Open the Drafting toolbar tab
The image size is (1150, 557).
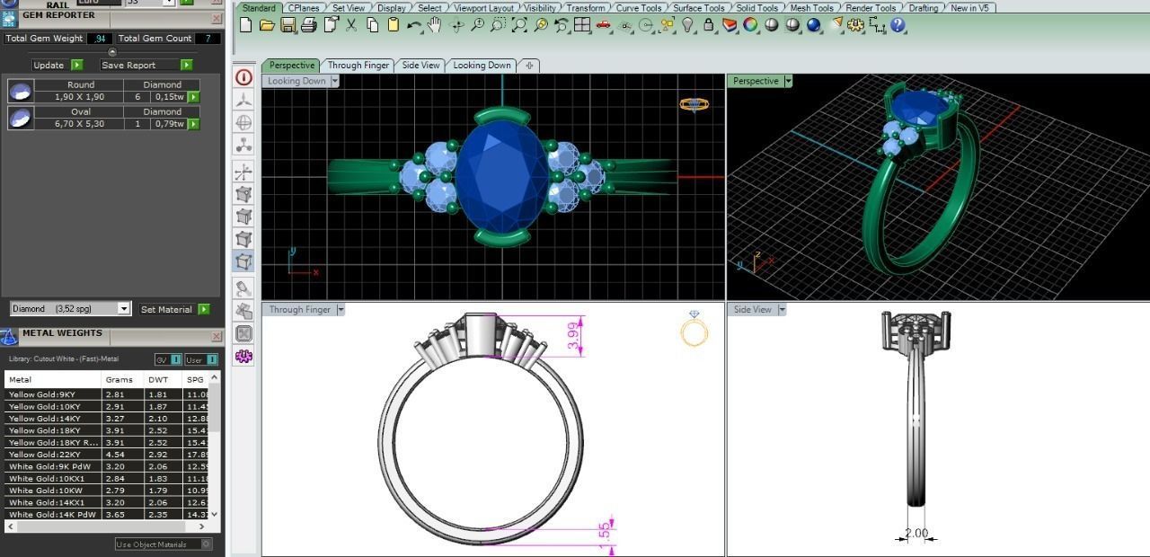923,8
